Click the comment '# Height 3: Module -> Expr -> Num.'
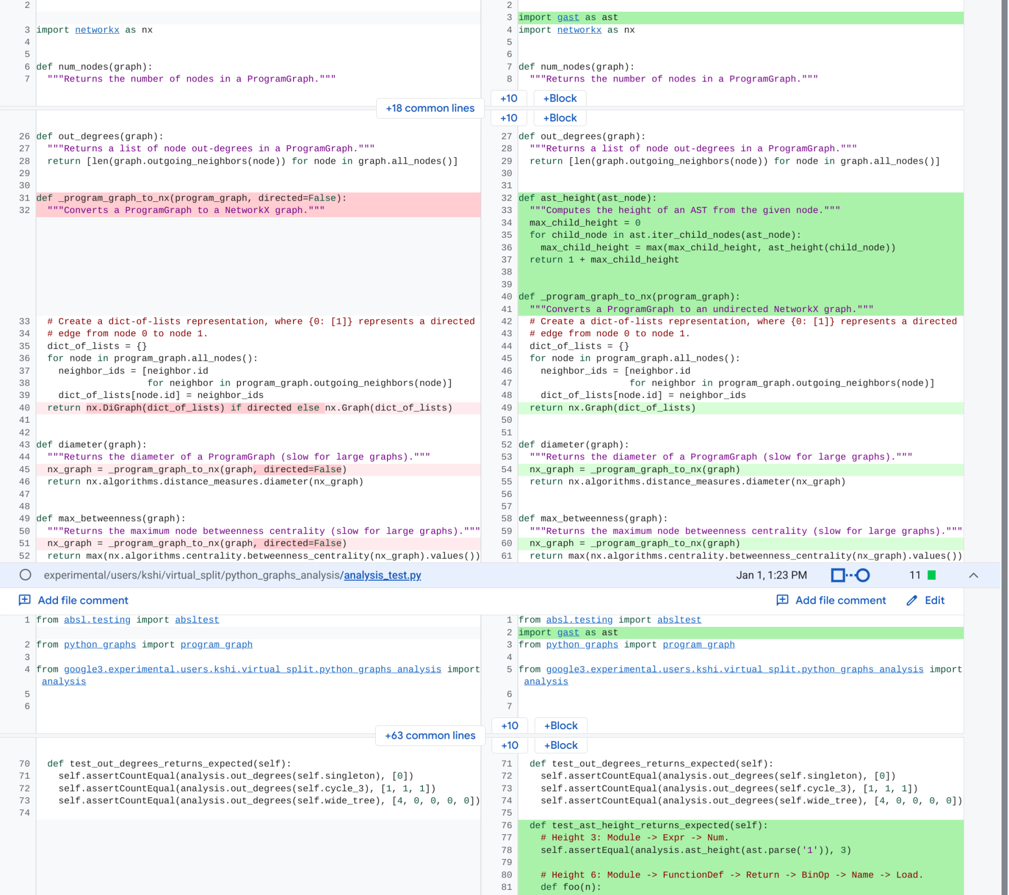 click(634, 838)
